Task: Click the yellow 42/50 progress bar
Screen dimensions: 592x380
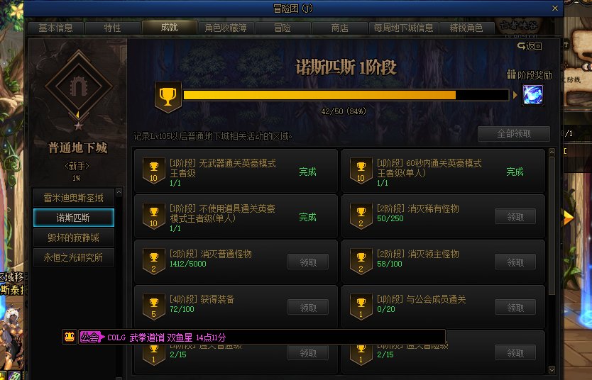Action: [346, 95]
